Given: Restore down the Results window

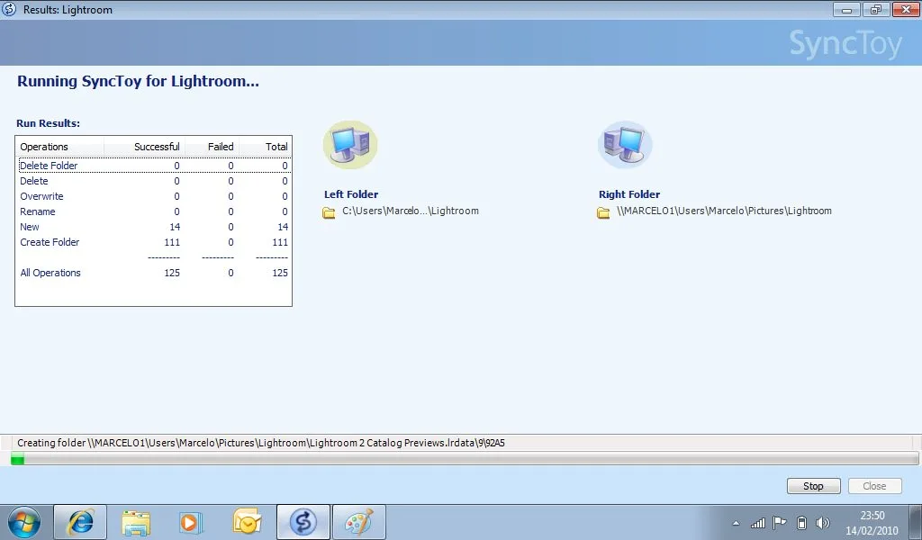Looking at the screenshot, I should pyautogui.click(x=876, y=9).
